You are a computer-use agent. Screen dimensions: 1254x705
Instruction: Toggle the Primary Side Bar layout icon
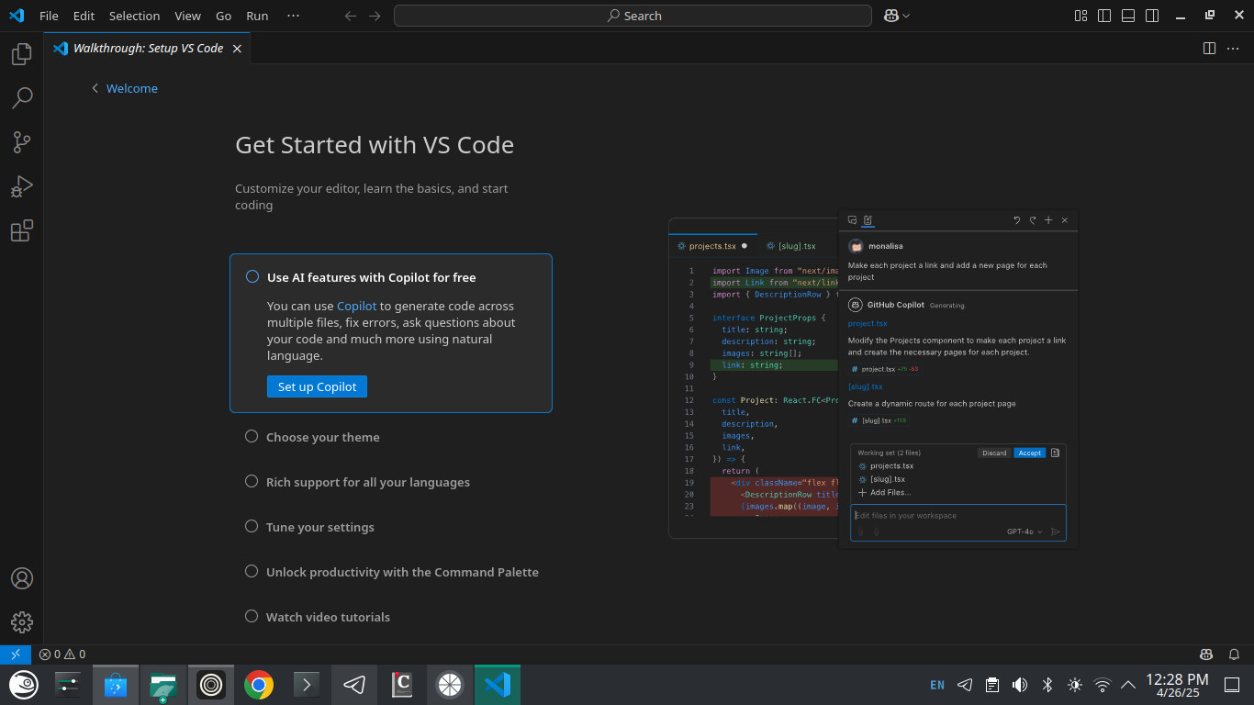click(1104, 16)
